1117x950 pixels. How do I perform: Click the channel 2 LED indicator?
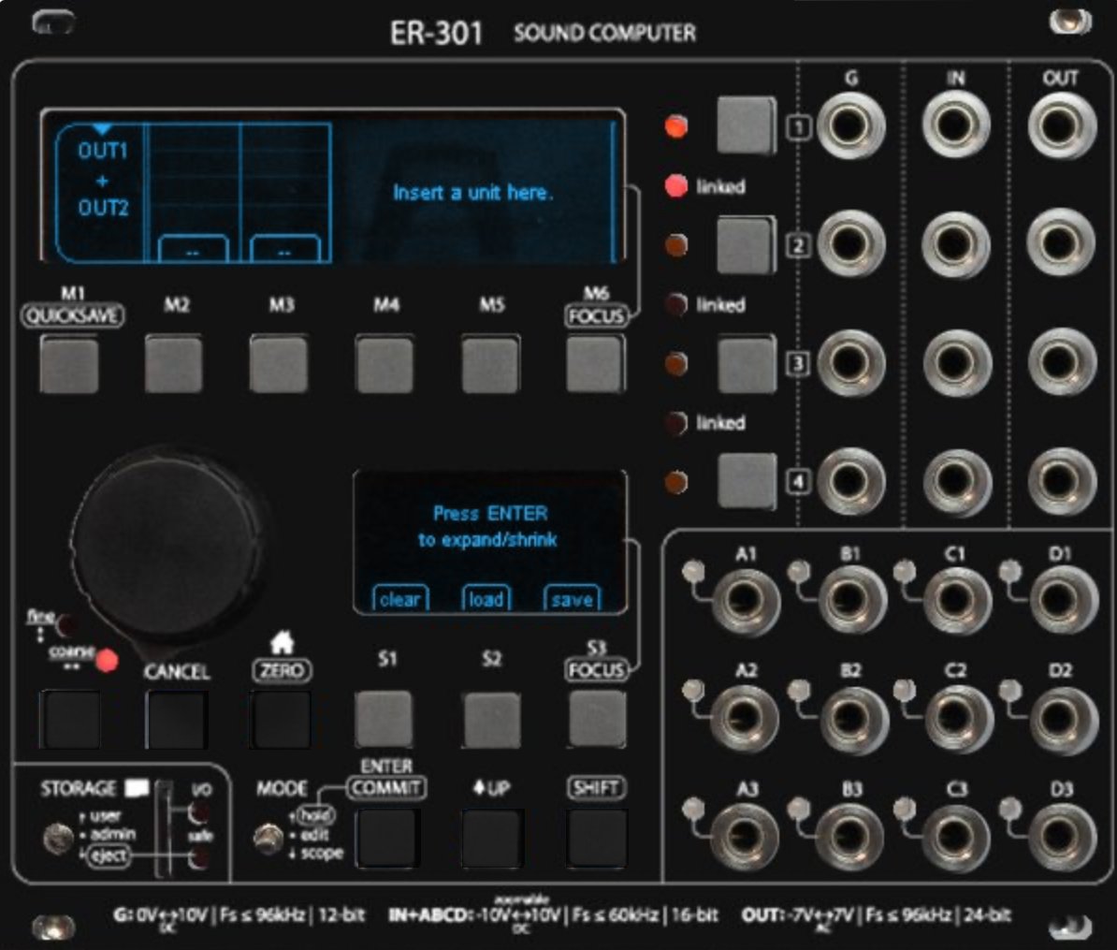(676, 245)
